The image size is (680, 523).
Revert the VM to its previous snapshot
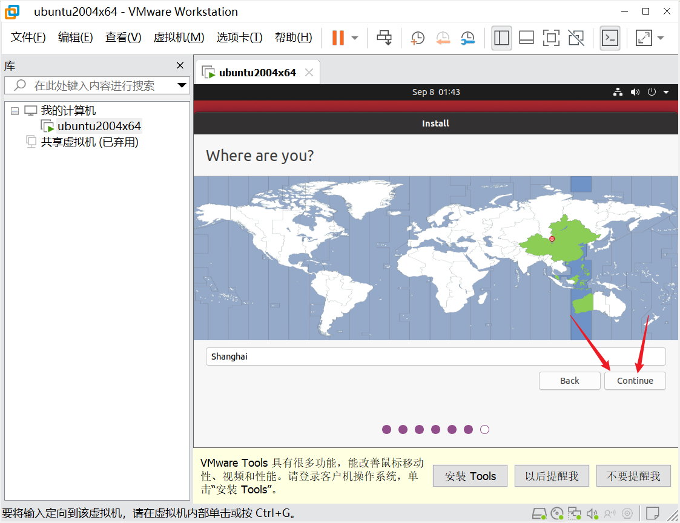(443, 38)
